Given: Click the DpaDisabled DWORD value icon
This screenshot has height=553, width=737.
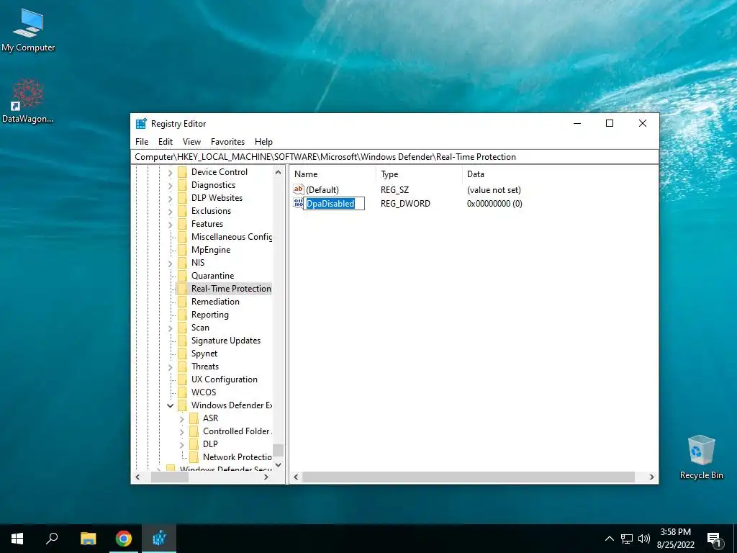Looking at the screenshot, I should coord(299,203).
